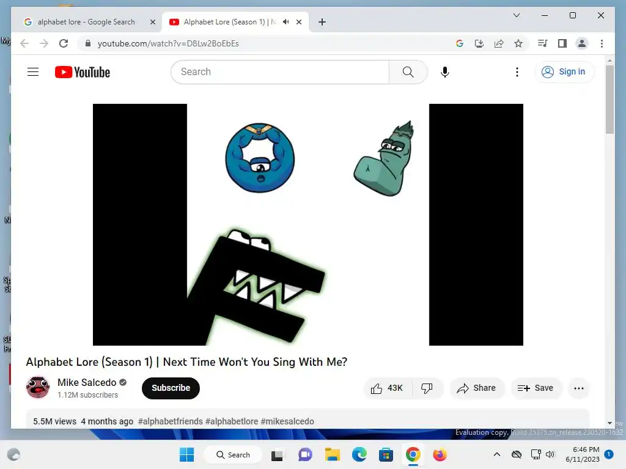Click the scrollbar down arrow
Viewport: 626px width, 469px height.
click(609, 423)
